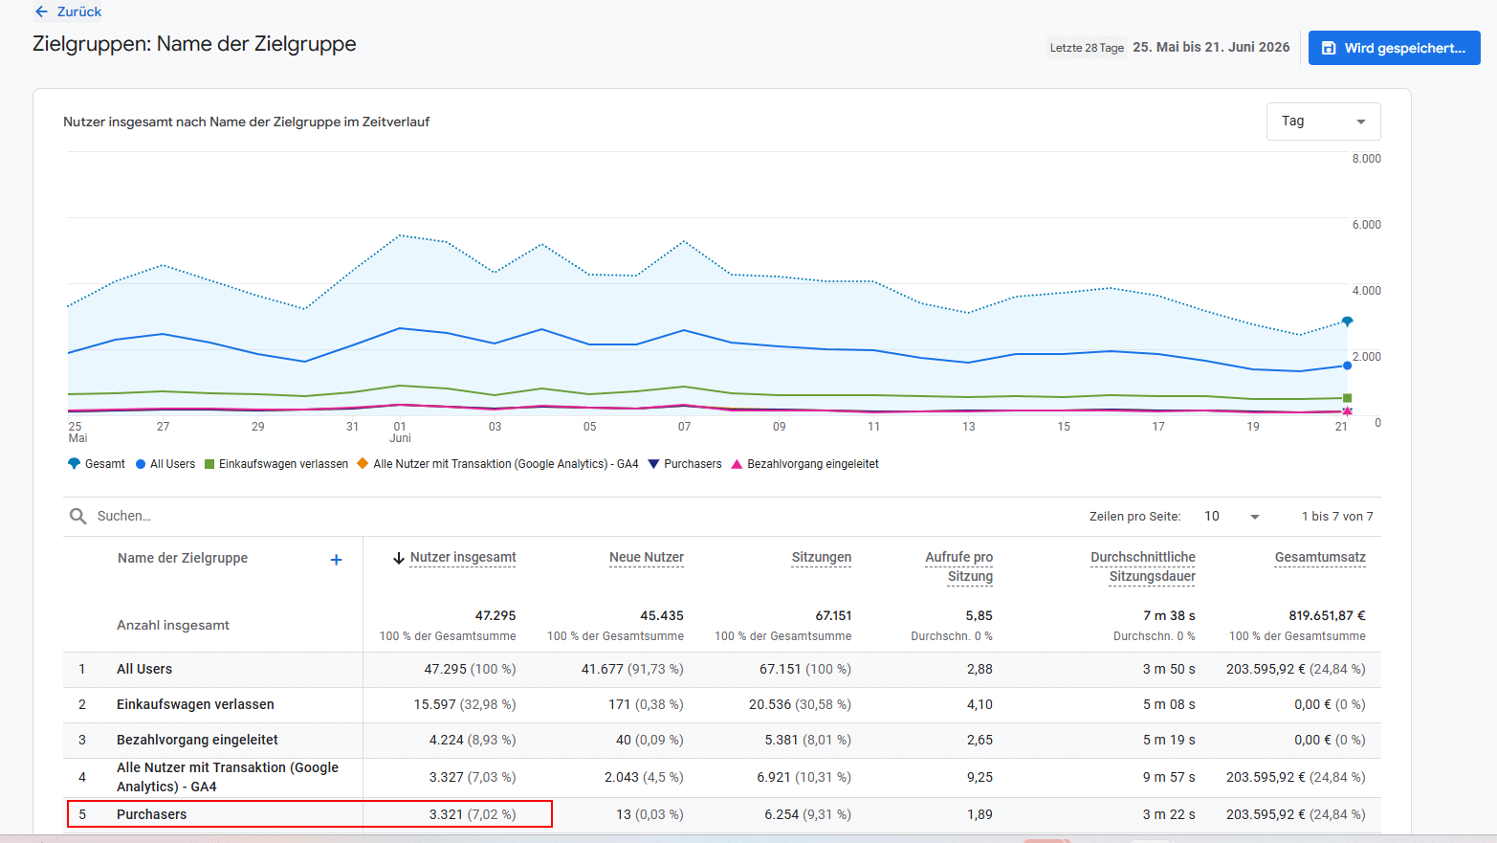1497x843 pixels.
Task: Click the Wird gespeichert button
Action: click(1394, 48)
